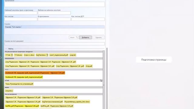Click into the Примечания text area
Screen dimensions: 194x109
pyautogui.click(x=55, y=4)
